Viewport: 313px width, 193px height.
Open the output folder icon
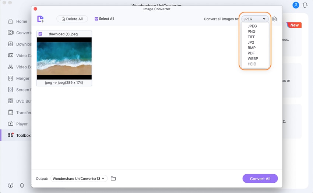(113, 178)
